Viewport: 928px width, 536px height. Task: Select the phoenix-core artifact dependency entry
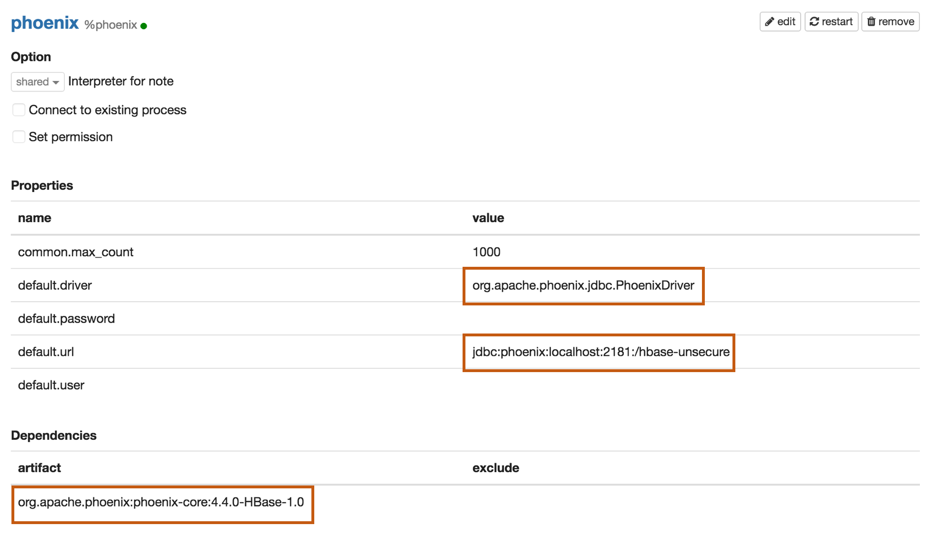[161, 502]
